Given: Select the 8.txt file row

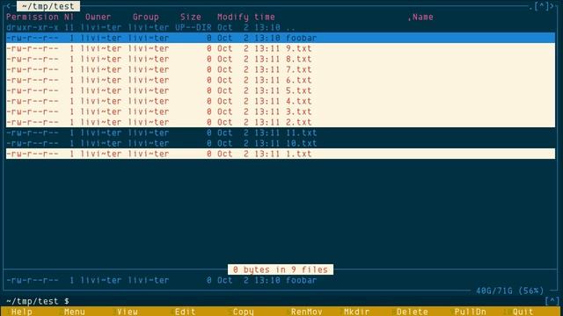Looking at the screenshot, I should tap(281, 59).
